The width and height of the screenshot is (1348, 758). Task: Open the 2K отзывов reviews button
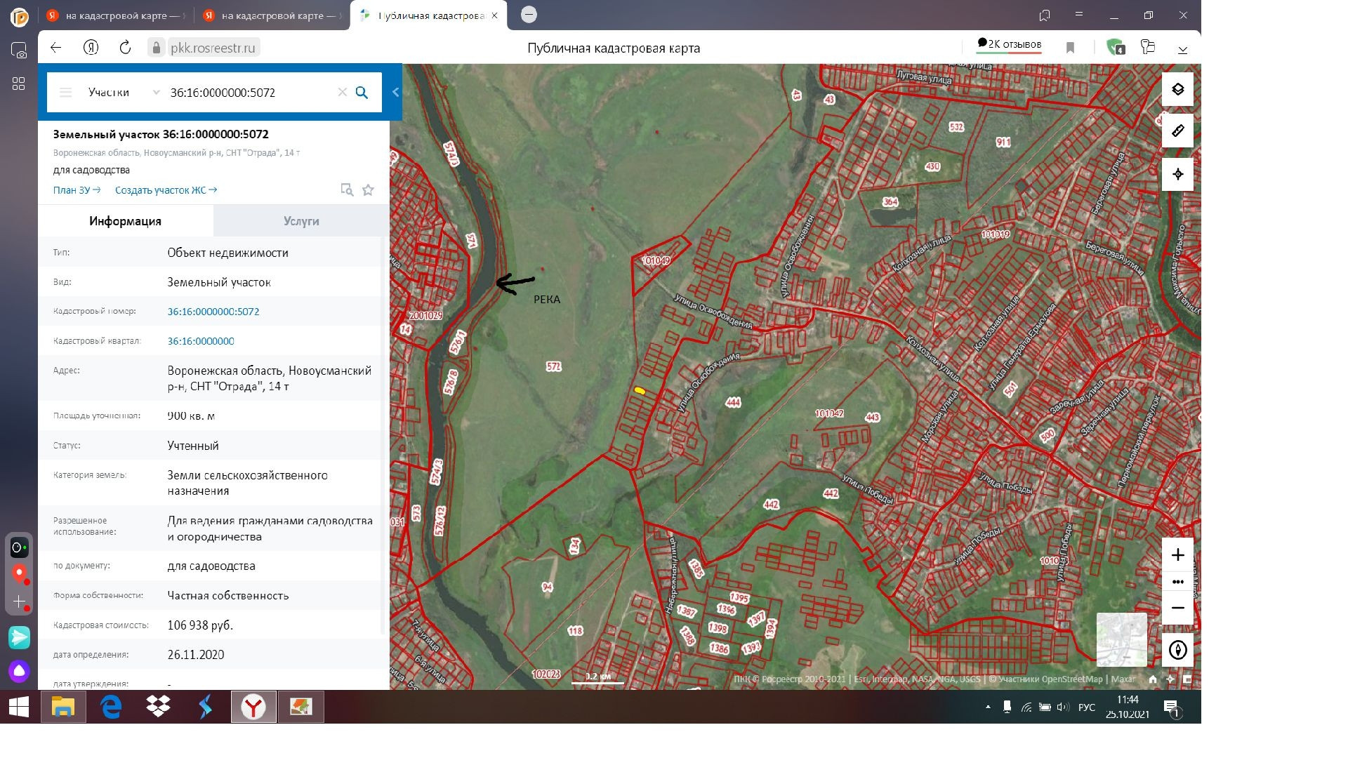[x=1009, y=44]
